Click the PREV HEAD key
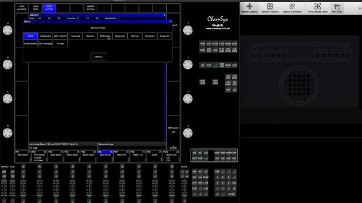This screenshot has height=203, width=362. 215,82
